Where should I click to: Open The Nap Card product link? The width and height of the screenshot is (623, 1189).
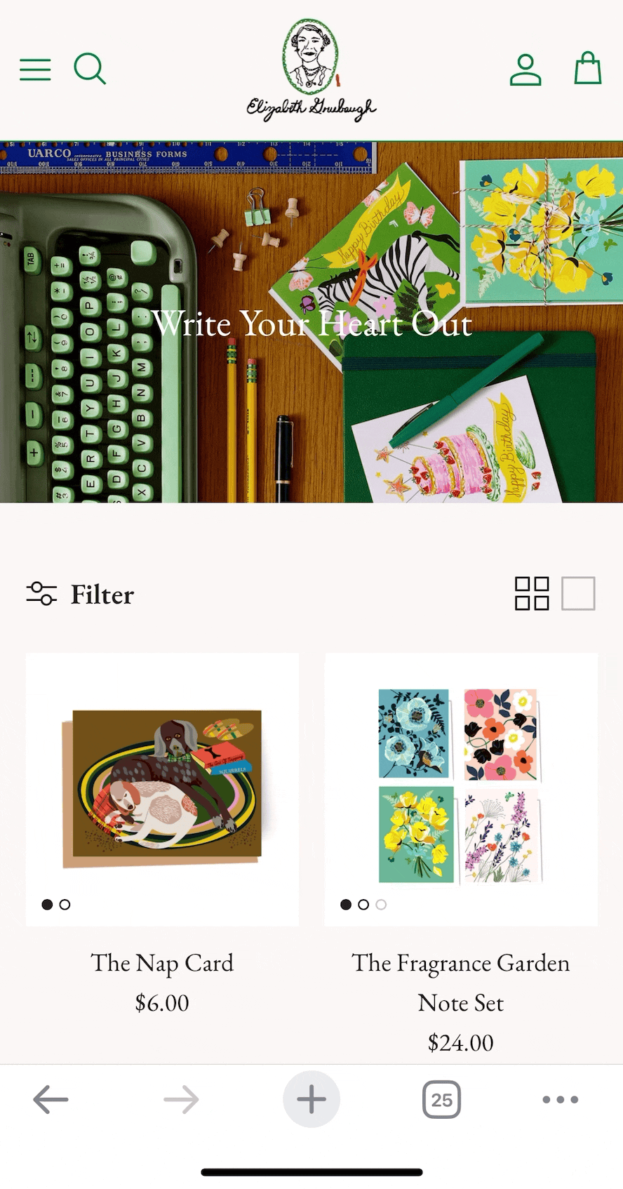(162, 963)
